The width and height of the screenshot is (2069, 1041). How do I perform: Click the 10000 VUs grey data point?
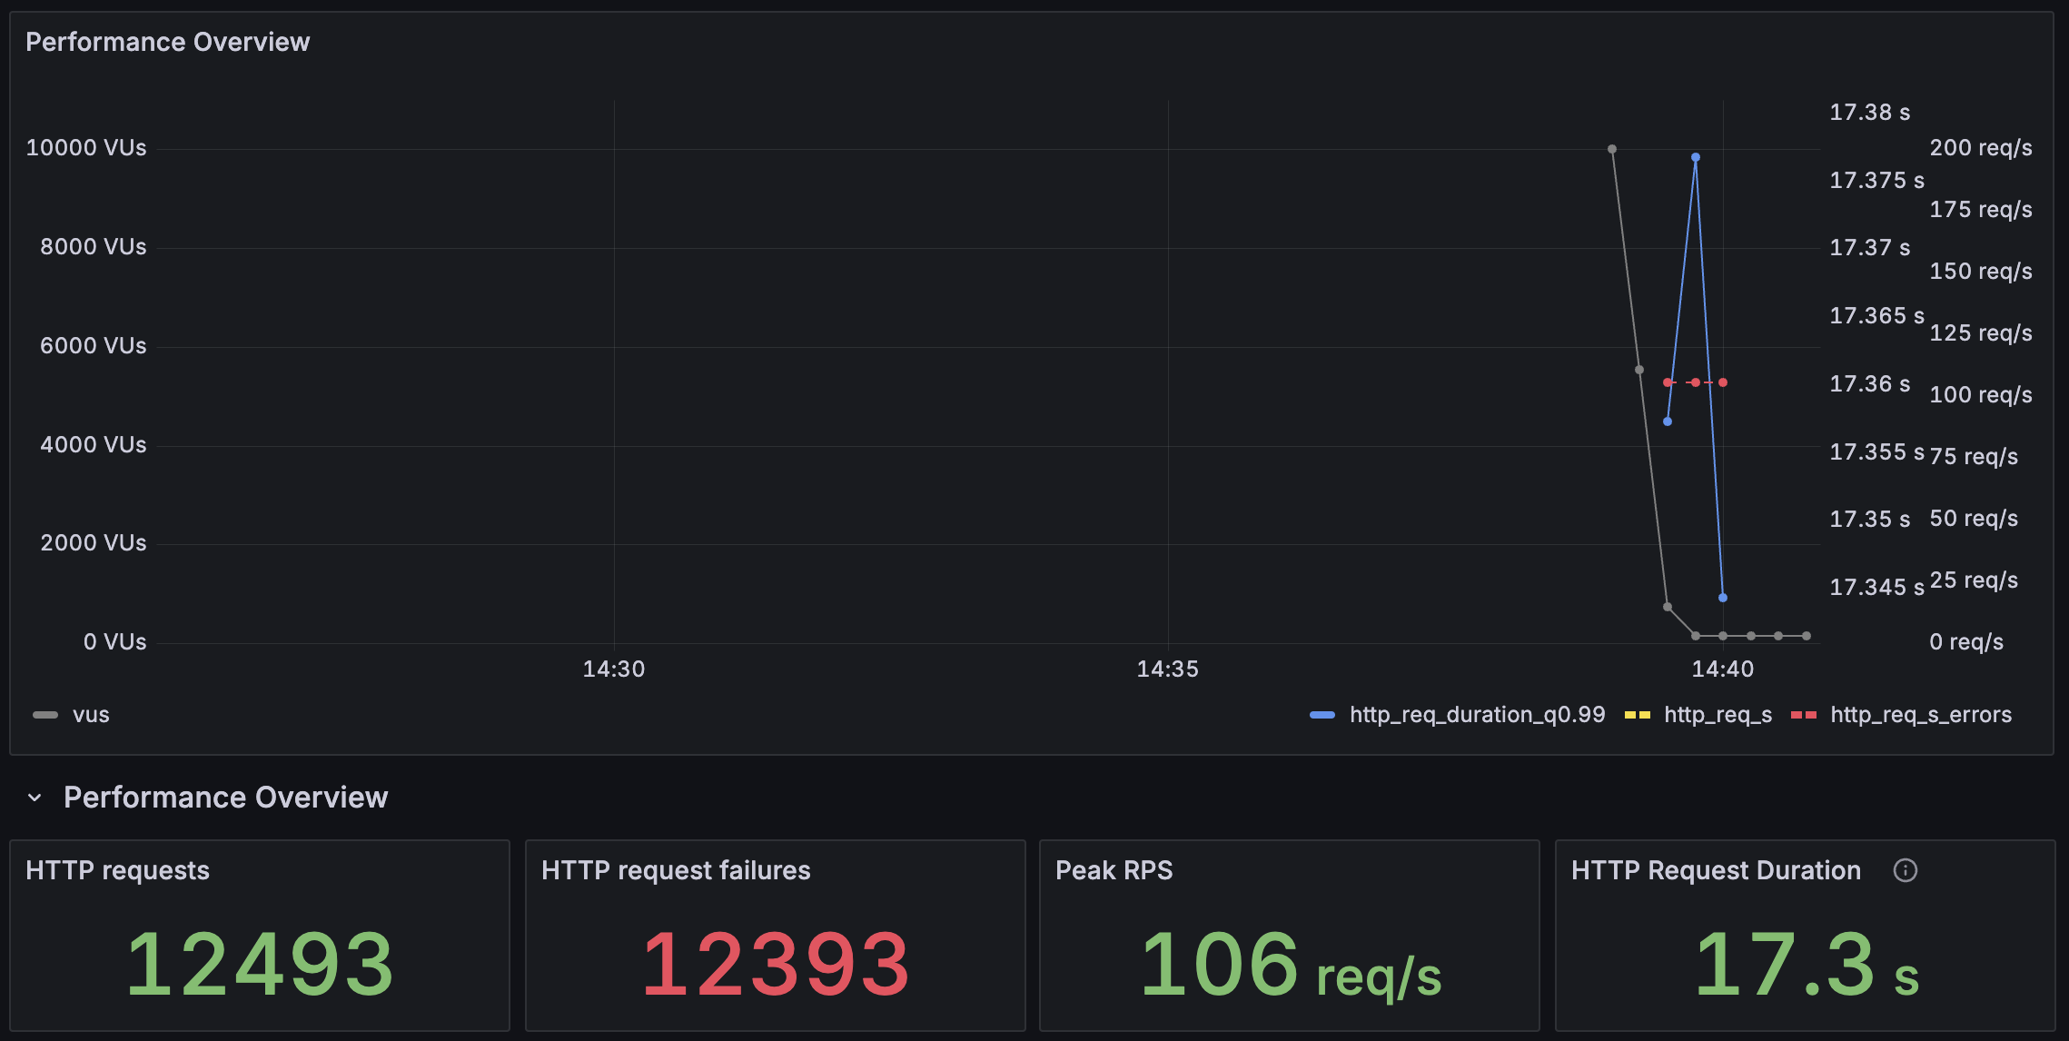point(1612,149)
